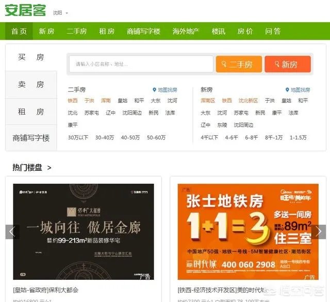Screen dimensions: 330x302
Task: Choose 于洪 in 新房 districts
Action: coord(270,101)
